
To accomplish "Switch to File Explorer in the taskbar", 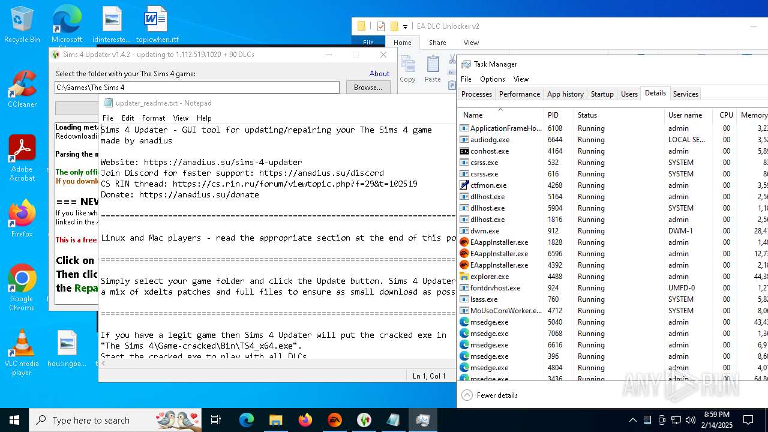I will [x=275, y=420].
